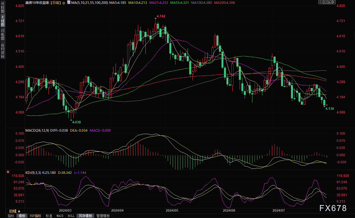Open the 闪电图 sidebar view
This screenshot has height=218, width=355.
[3, 34]
